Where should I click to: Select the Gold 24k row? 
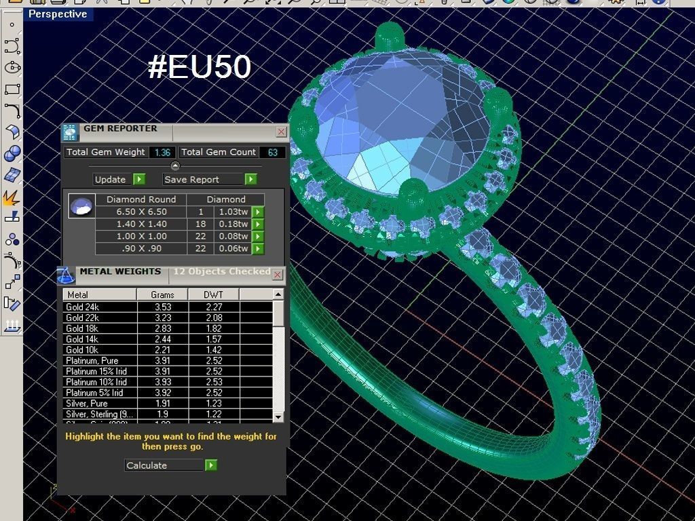[x=168, y=307]
